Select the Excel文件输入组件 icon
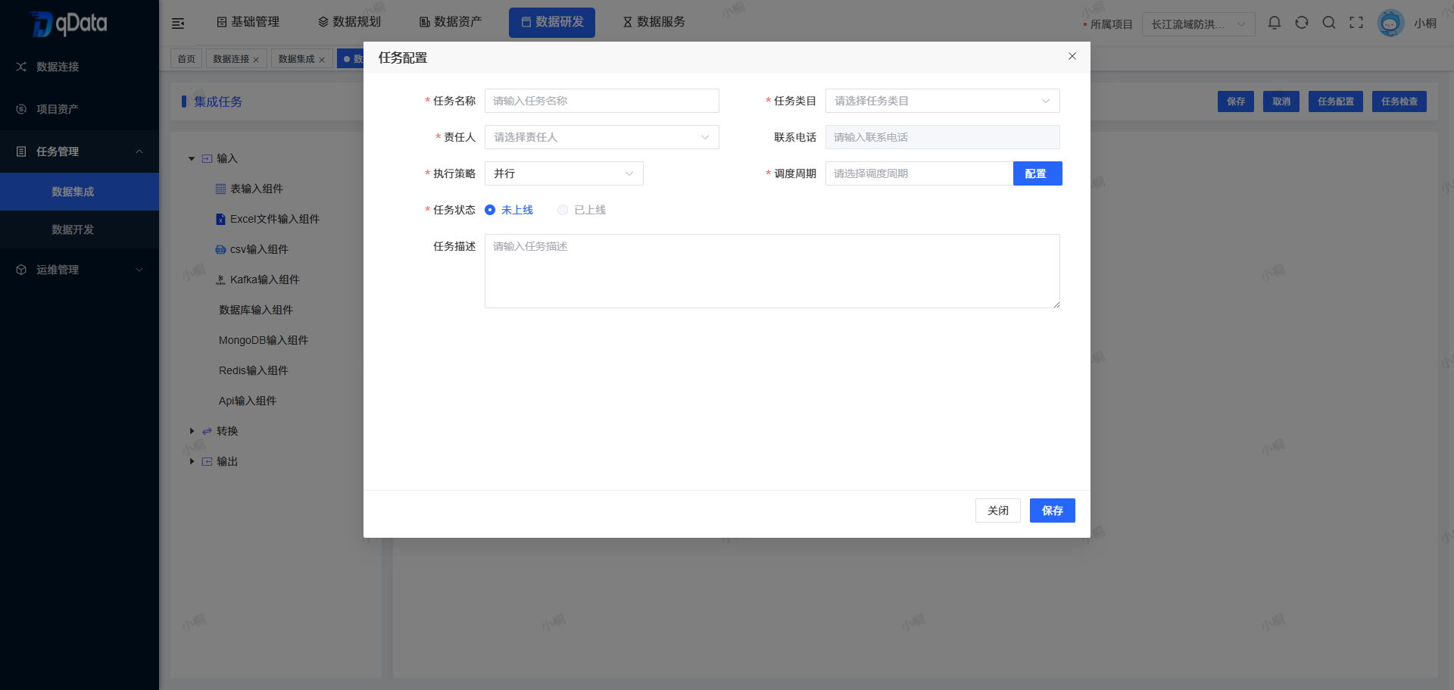This screenshot has width=1454, height=690. point(220,219)
